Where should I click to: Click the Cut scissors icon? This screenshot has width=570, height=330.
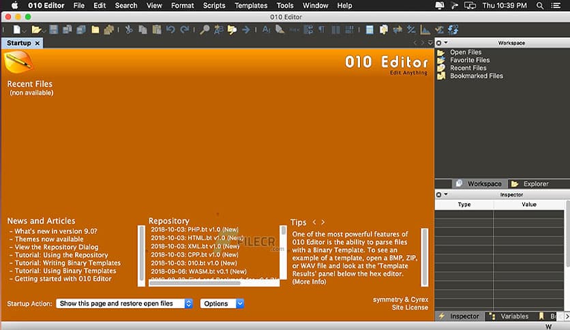click(x=129, y=30)
